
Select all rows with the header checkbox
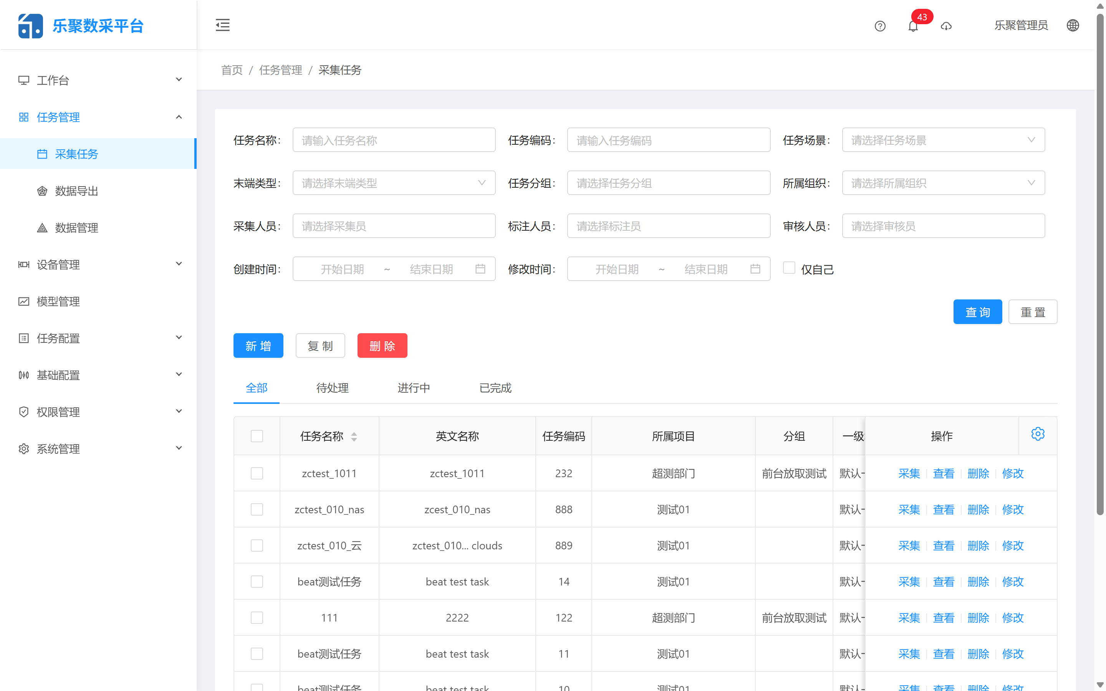click(257, 436)
